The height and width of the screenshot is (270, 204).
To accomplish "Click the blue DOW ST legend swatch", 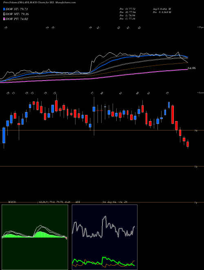I will [4, 9].
